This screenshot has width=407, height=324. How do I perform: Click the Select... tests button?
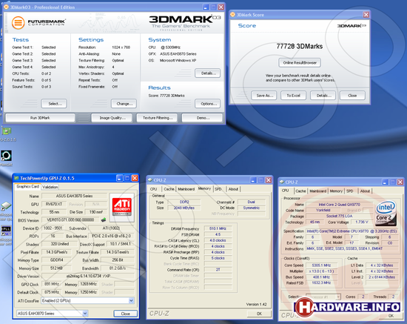click(x=54, y=104)
